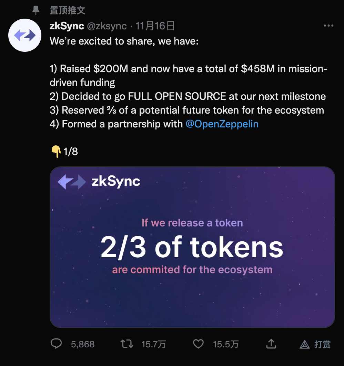The height and width of the screenshot is (366, 344).
Task: Click the reply speech bubble icon
Action: (56, 344)
